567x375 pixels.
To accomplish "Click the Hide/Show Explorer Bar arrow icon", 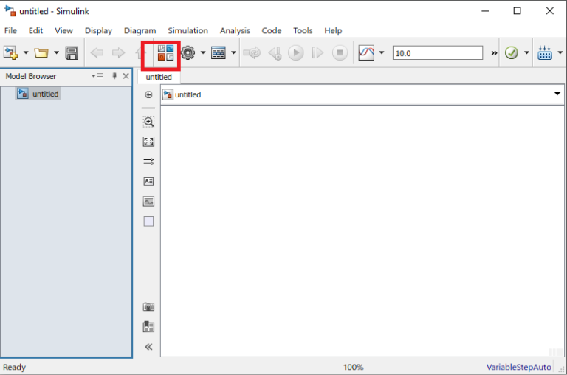I will point(148,94).
